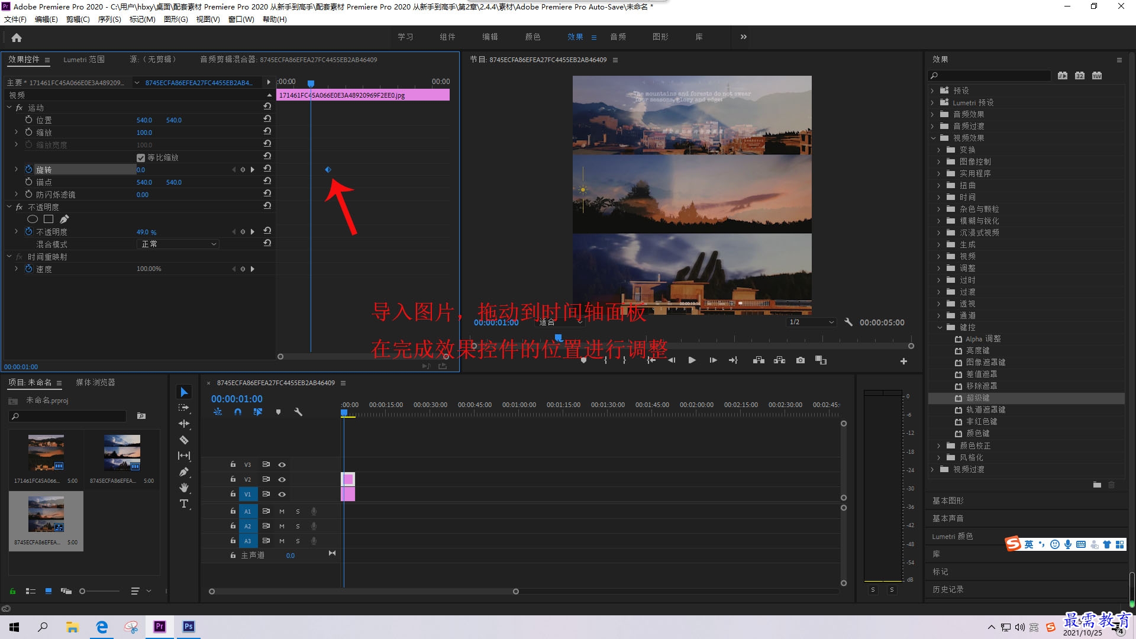The image size is (1136, 639).
Task: Open the 序列(S) menu
Action: click(109, 19)
